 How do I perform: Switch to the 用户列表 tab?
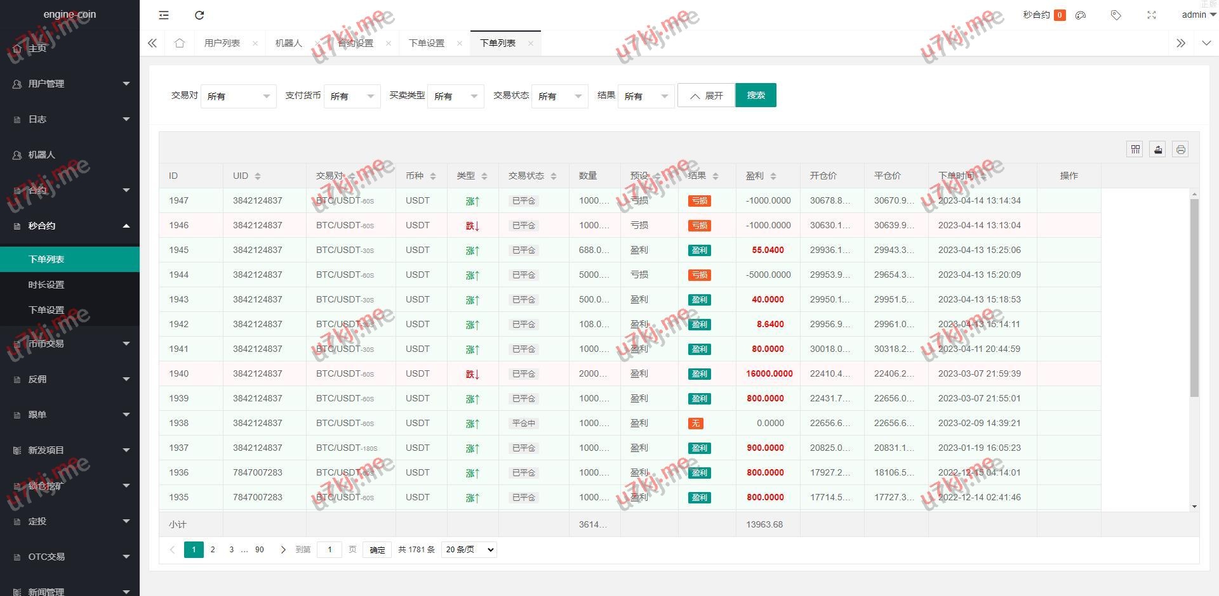(222, 43)
